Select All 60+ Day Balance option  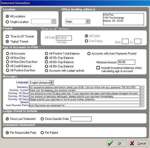[46, 62]
